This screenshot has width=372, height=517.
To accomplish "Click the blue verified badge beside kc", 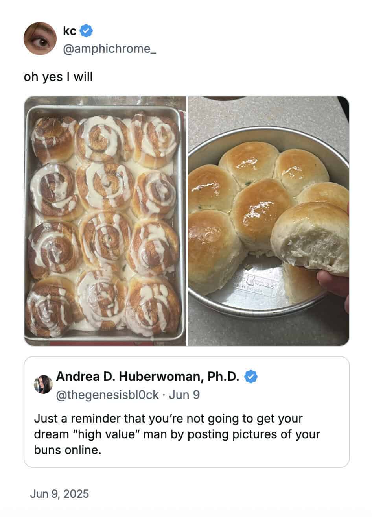I will pyautogui.click(x=86, y=30).
